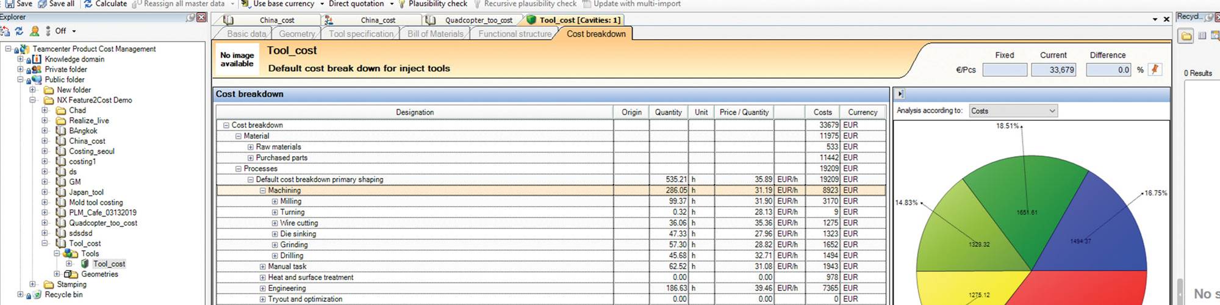Click the columns icon in Recycle panel
Image resolution: width=1220 pixels, height=305 pixels.
click(1202, 36)
